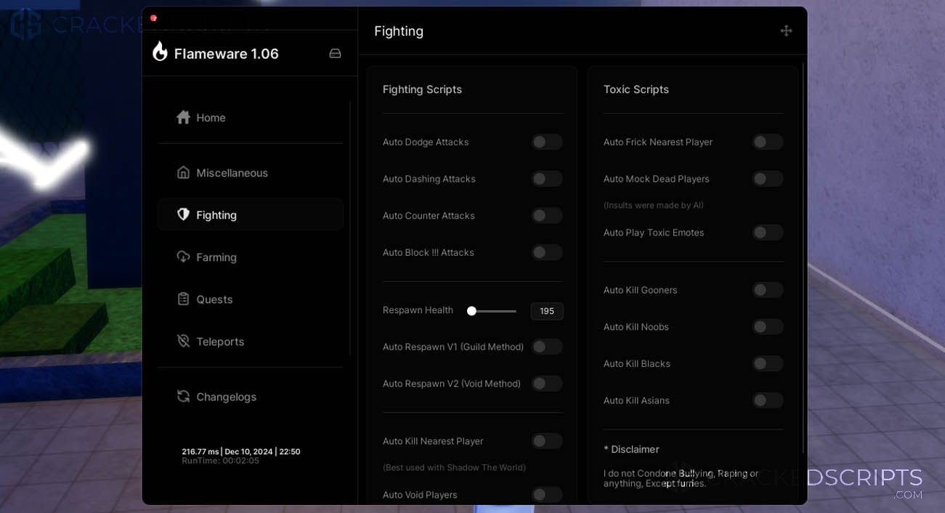
Task: Turn on Auto Dashing Attacks
Action: pyautogui.click(x=546, y=179)
